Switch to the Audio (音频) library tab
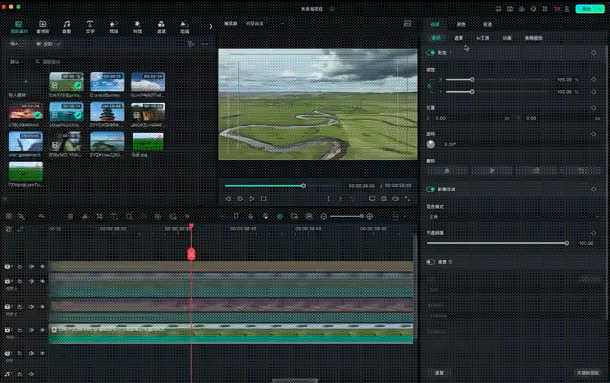This screenshot has height=383, width=610. coord(67,27)
